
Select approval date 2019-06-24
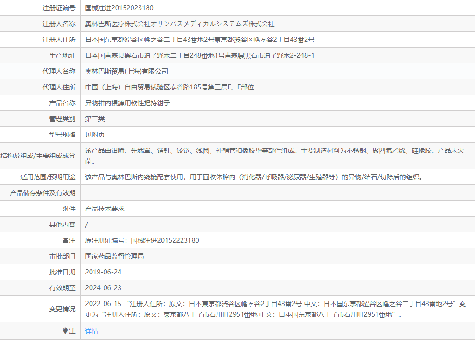point(103,272)
